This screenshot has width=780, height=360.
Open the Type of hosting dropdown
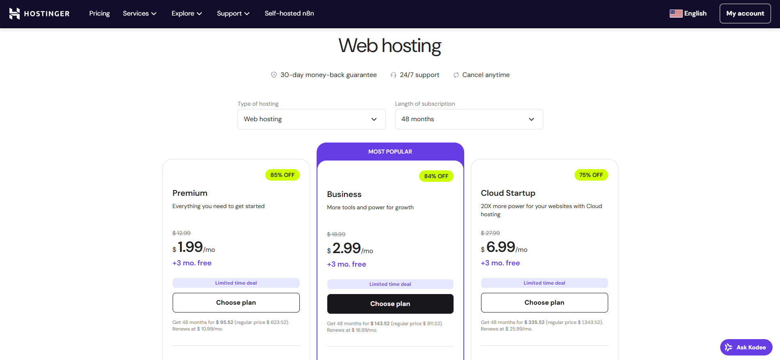pyautogui.click(x=312, y=119)
